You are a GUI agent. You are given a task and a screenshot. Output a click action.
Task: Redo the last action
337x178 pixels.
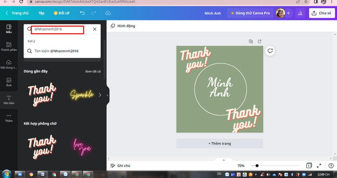tap(94, 13)
